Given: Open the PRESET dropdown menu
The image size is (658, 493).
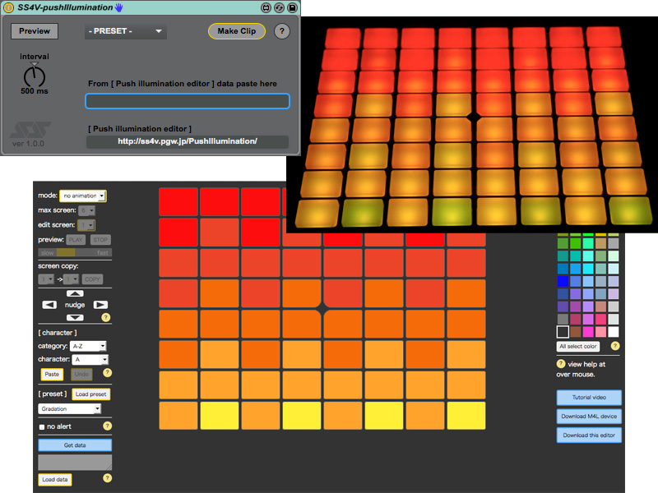Looking at the screenshot, I should pos(125,31).
